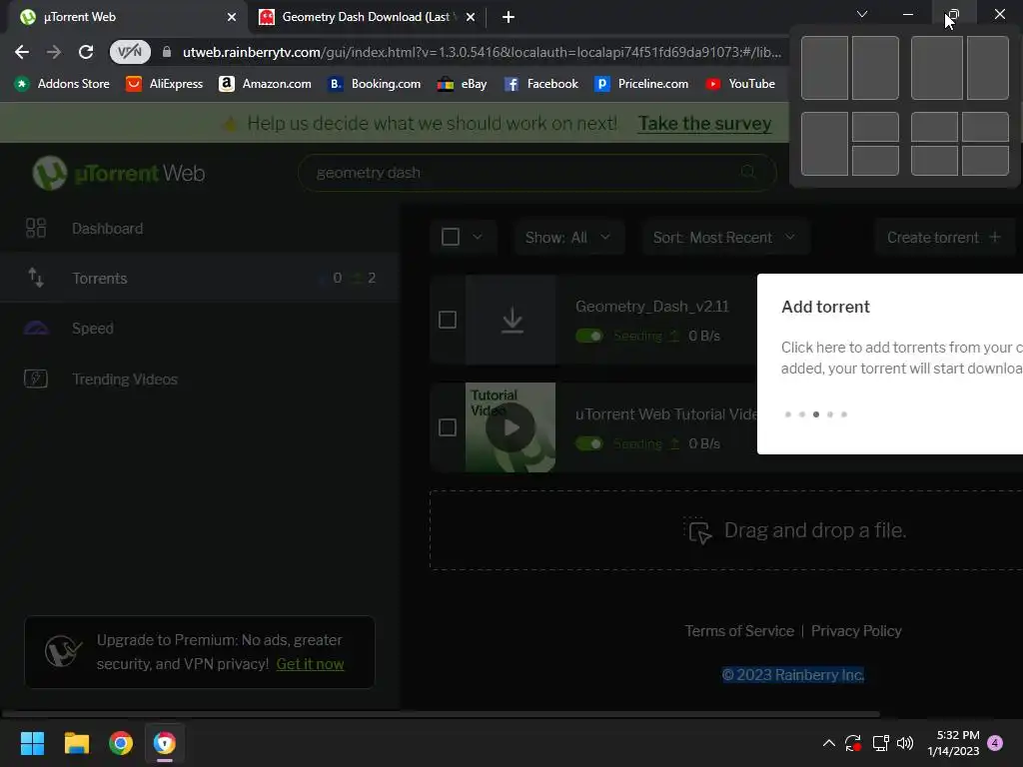Click the Drag and drop a file area
Image resolution: width=1023 pixels, height=767 pixels.
pyautogui.click(x=726, y=530)
